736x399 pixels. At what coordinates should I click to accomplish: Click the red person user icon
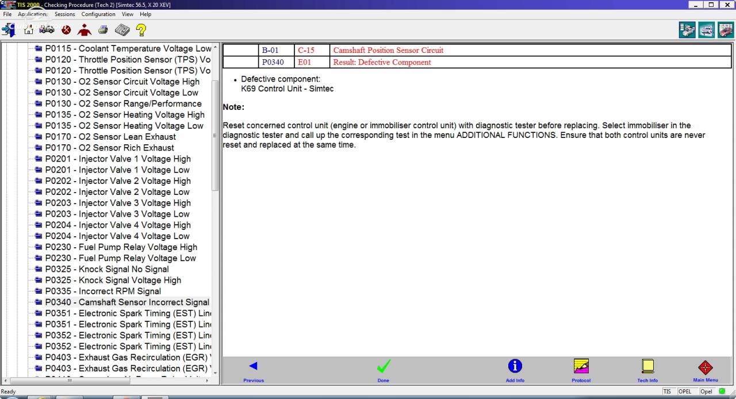pyautogui.click(x=85, y=30)
